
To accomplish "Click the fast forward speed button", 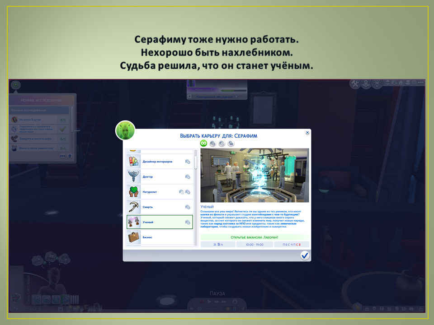I will click(217, 302).
